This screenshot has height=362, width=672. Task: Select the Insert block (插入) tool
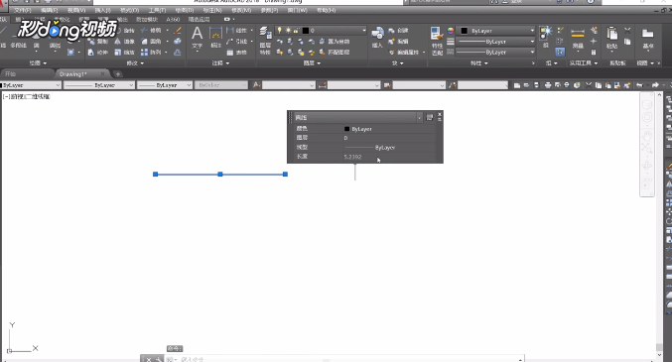pos(377,38)
